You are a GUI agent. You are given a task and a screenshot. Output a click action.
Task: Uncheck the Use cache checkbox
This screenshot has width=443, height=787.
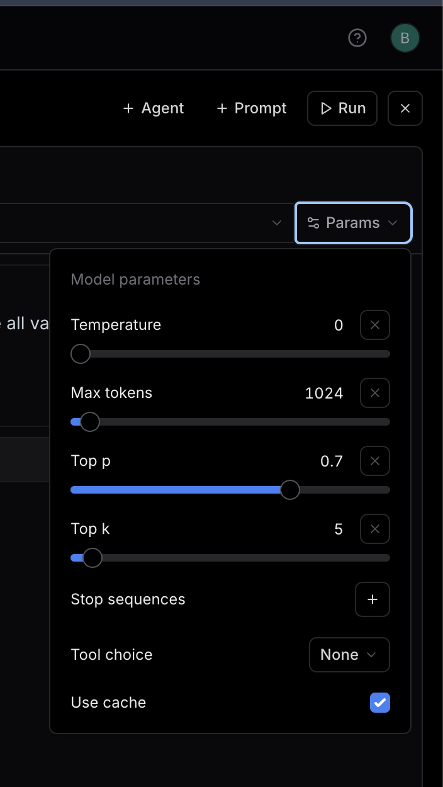tap(380, 703)
